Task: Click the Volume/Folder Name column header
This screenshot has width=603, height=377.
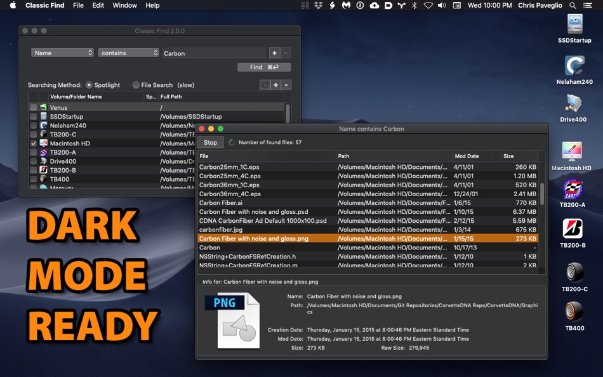Action: pos(96,97)
